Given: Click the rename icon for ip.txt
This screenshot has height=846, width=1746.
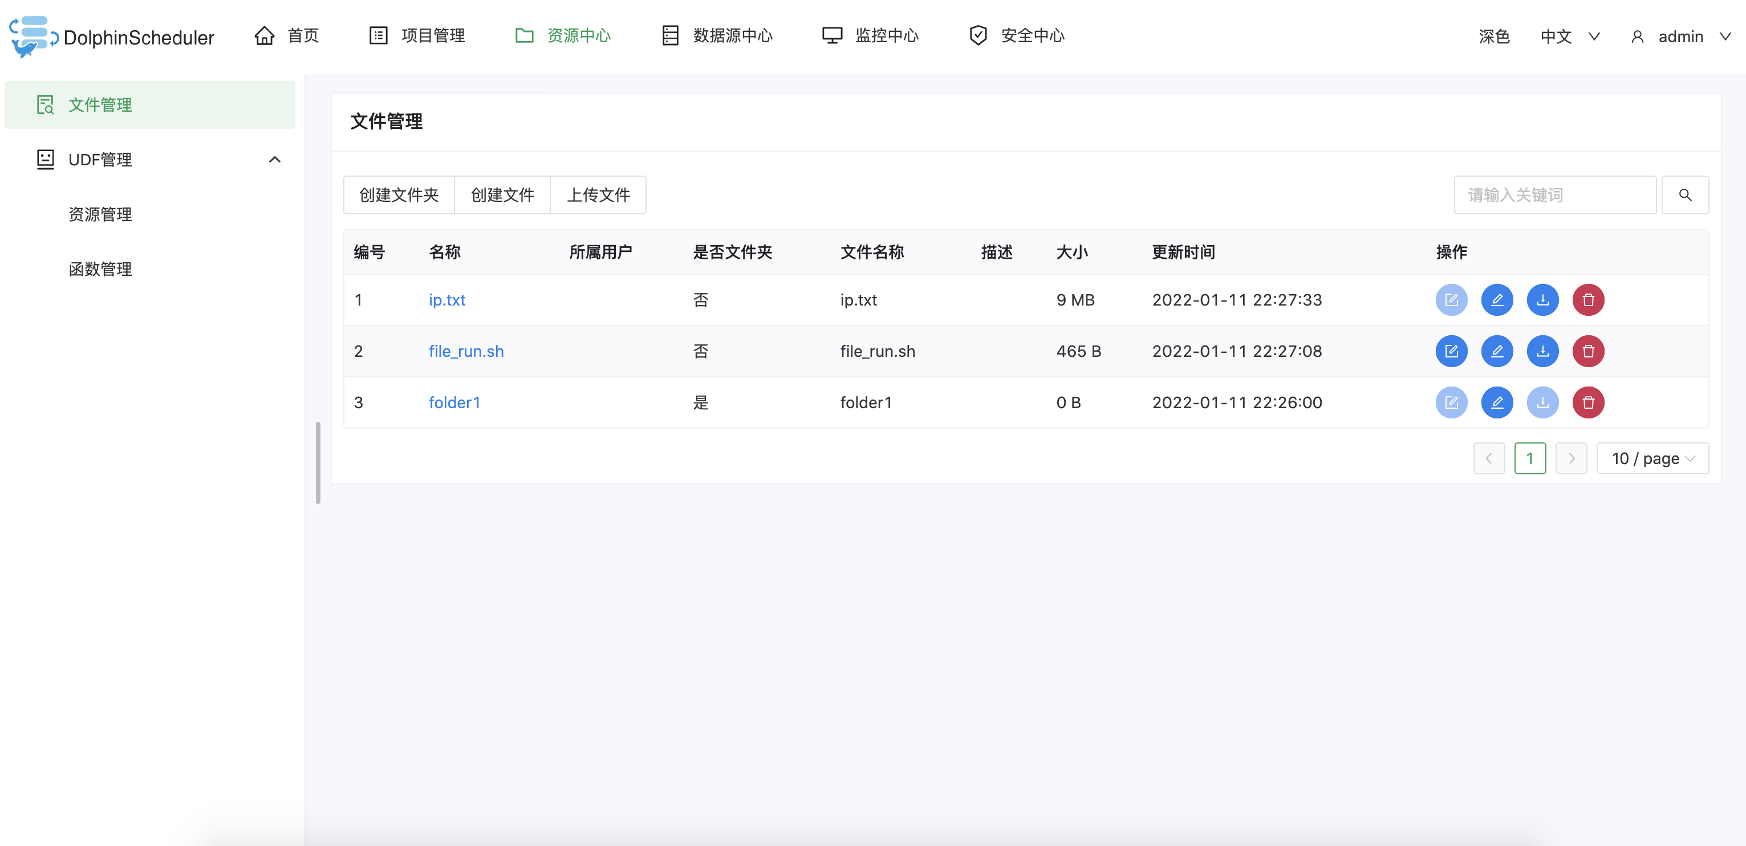Looking at the screenshot, I should coord(1497,300).
